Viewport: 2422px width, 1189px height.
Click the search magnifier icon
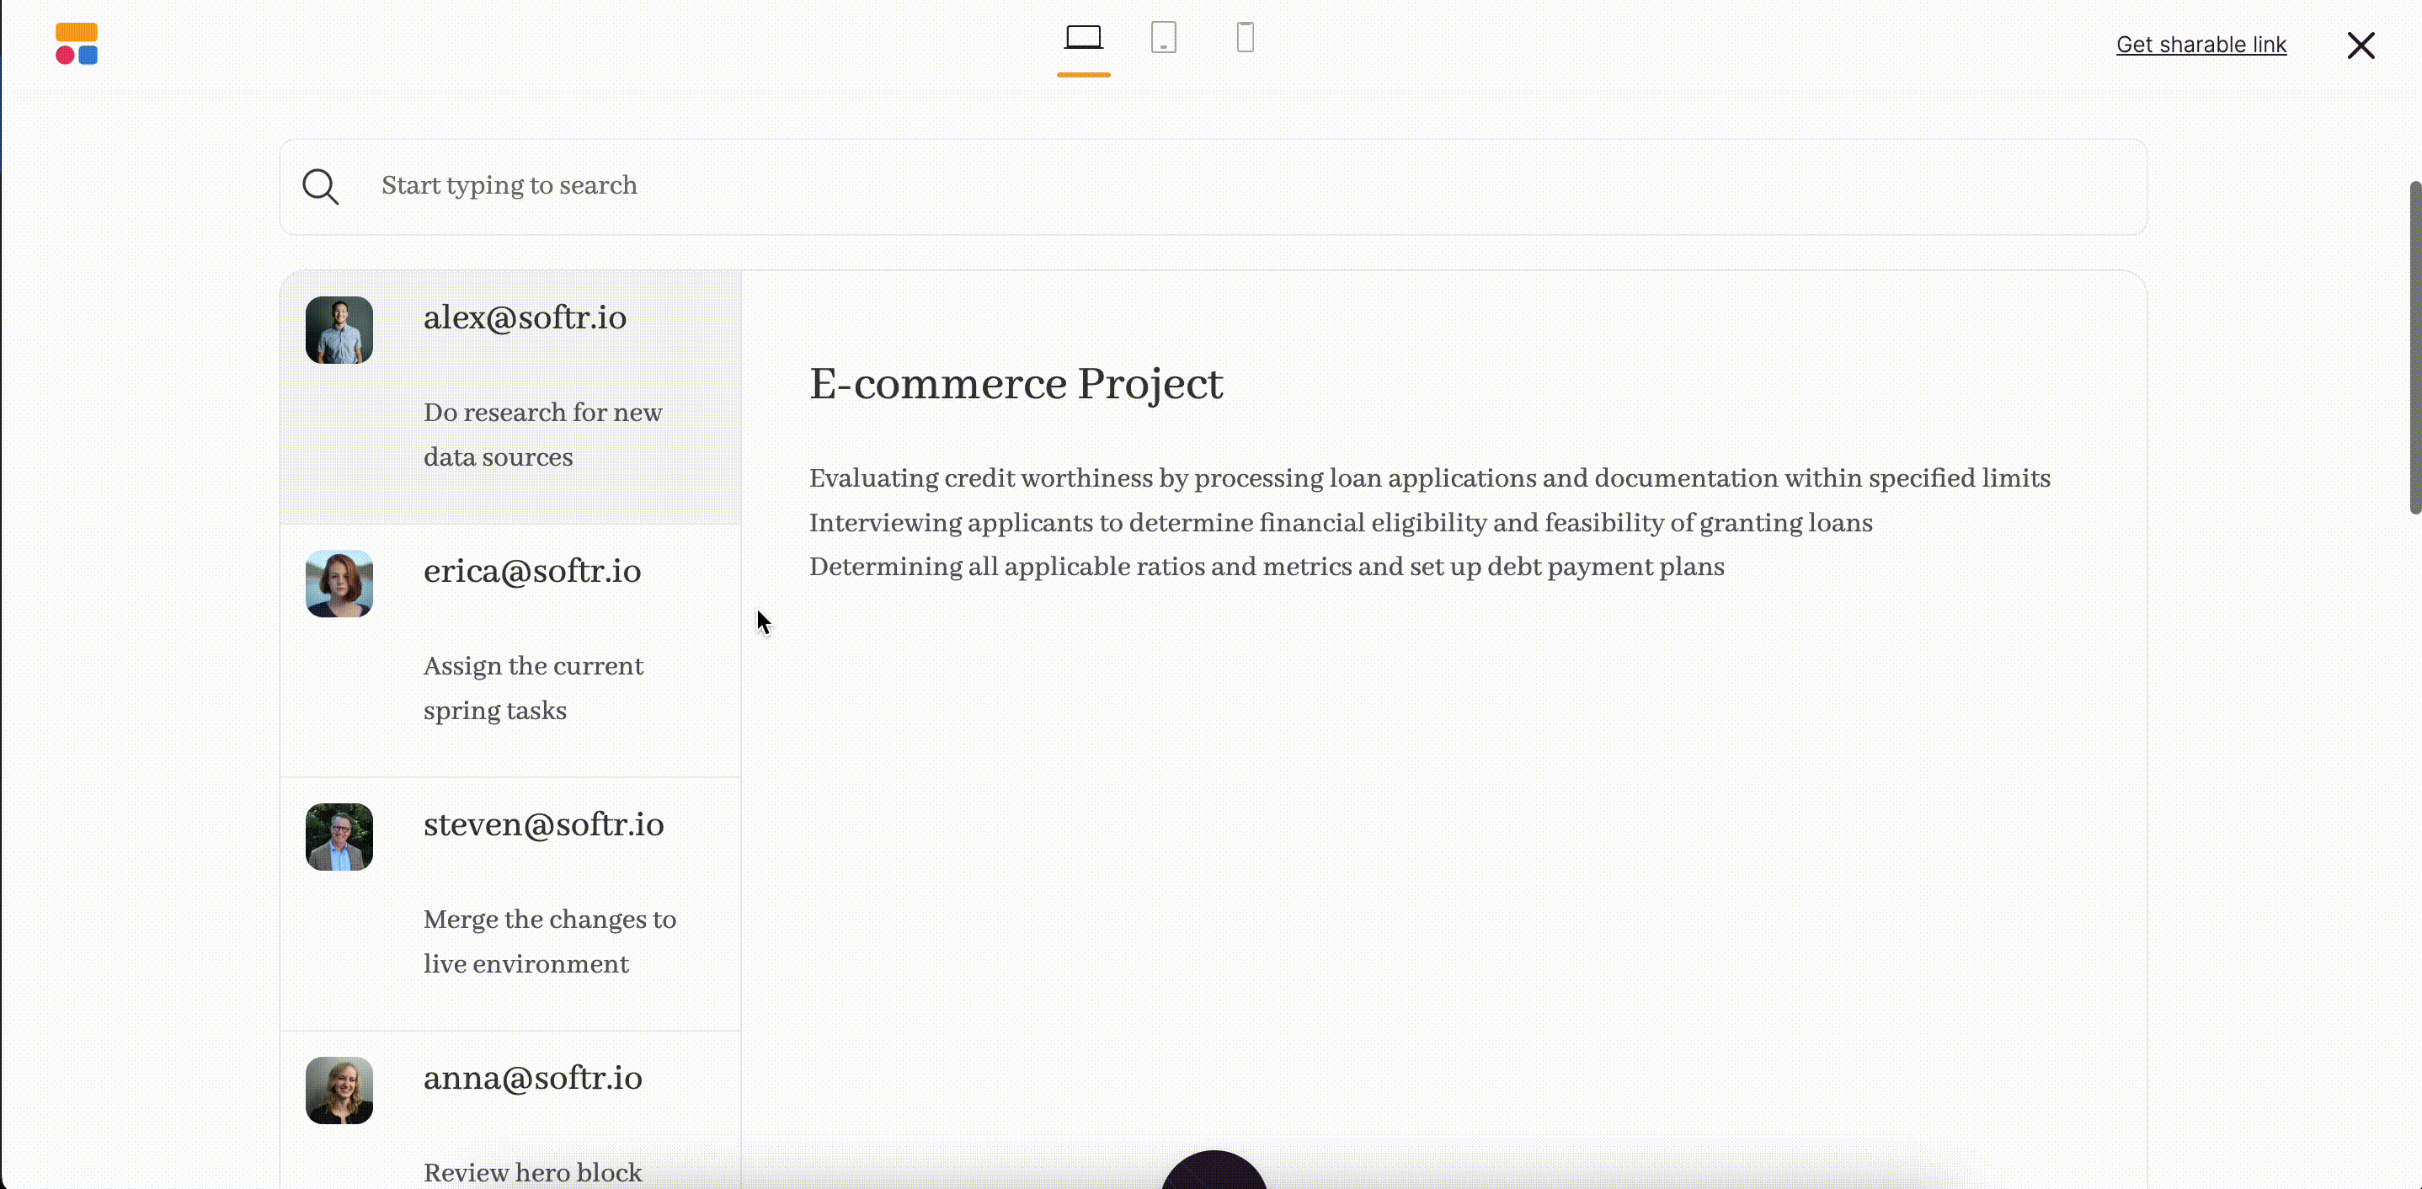(320, 186)
